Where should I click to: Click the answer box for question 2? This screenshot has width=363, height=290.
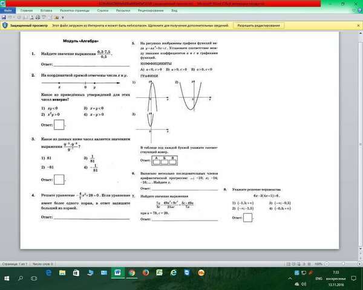(59, 124)
